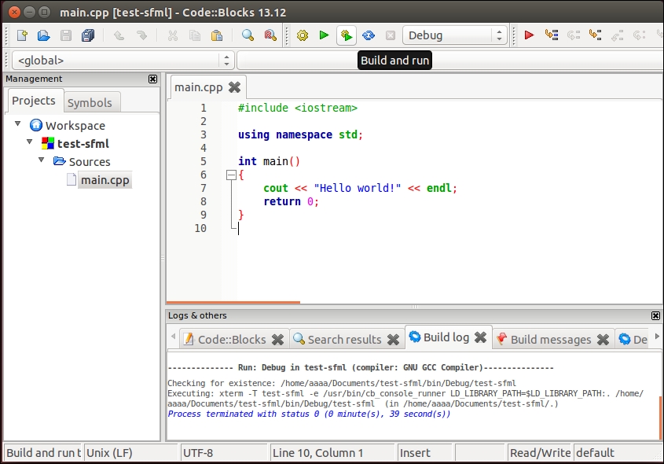Start debugging with the red arrow icon
This screenshot has height=464, width=664.
[x=529, y=35]
